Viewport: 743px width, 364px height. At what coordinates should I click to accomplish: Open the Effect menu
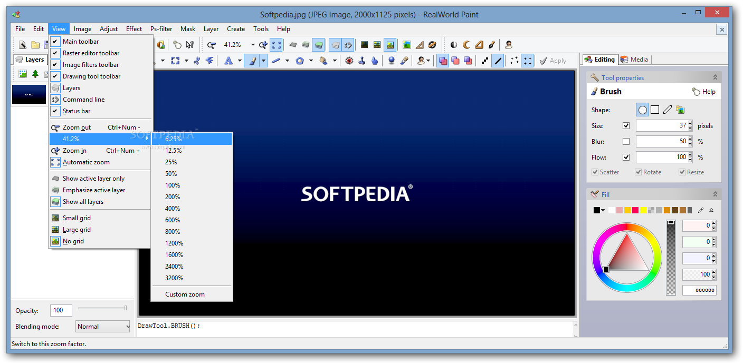click(x=134, y=29)
